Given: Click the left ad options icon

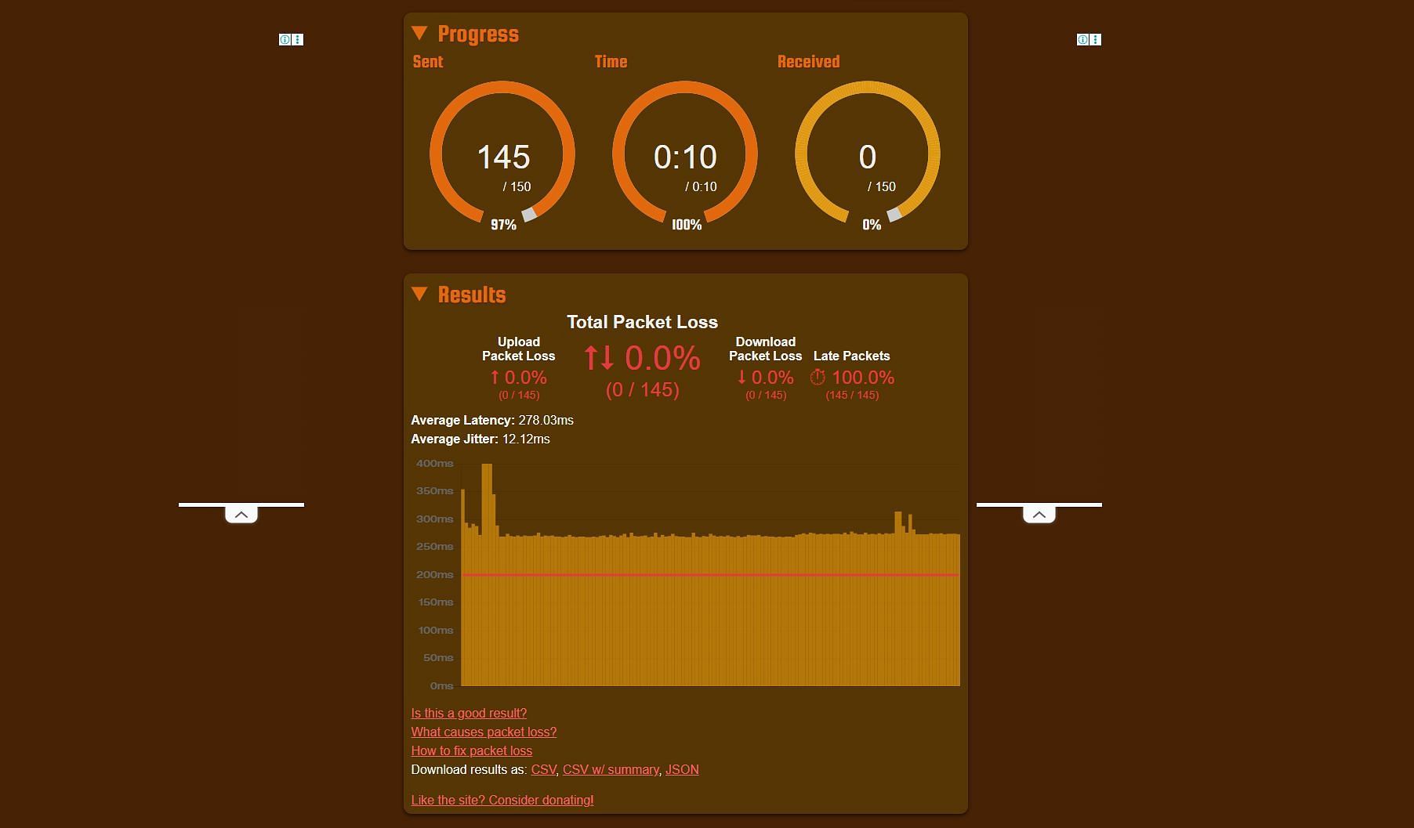Looking at the screenshot, I should (x=298, y=39).
